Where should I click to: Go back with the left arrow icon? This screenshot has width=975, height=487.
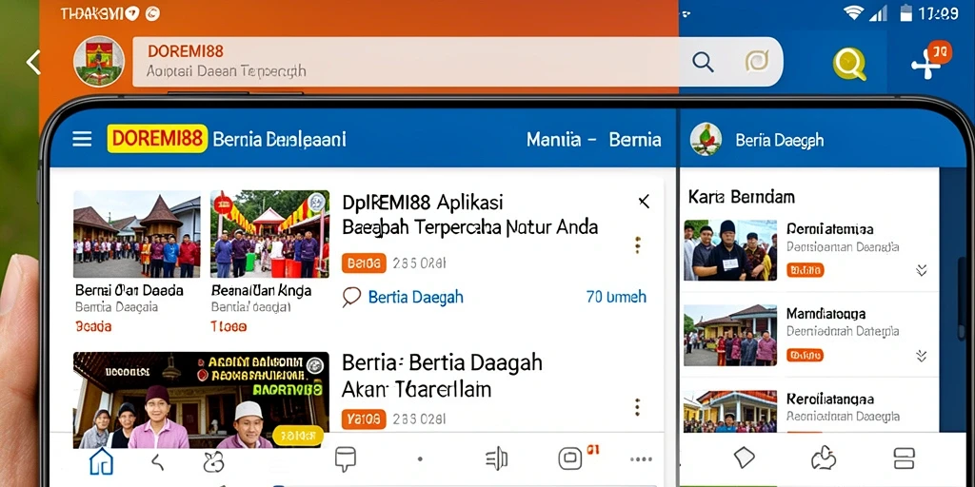tap(33, 62)
